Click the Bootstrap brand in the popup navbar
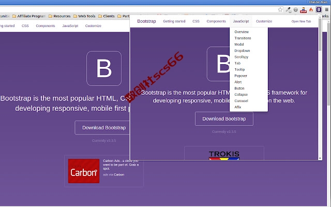The height and width of the screenshot is (207, 331). [x=146, y=21]
